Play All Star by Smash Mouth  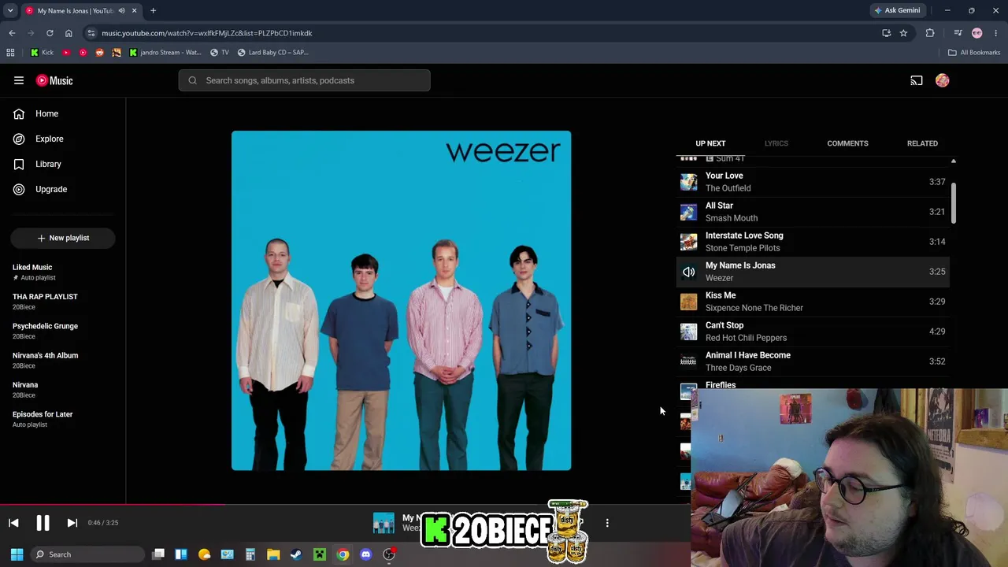[813, 212]
